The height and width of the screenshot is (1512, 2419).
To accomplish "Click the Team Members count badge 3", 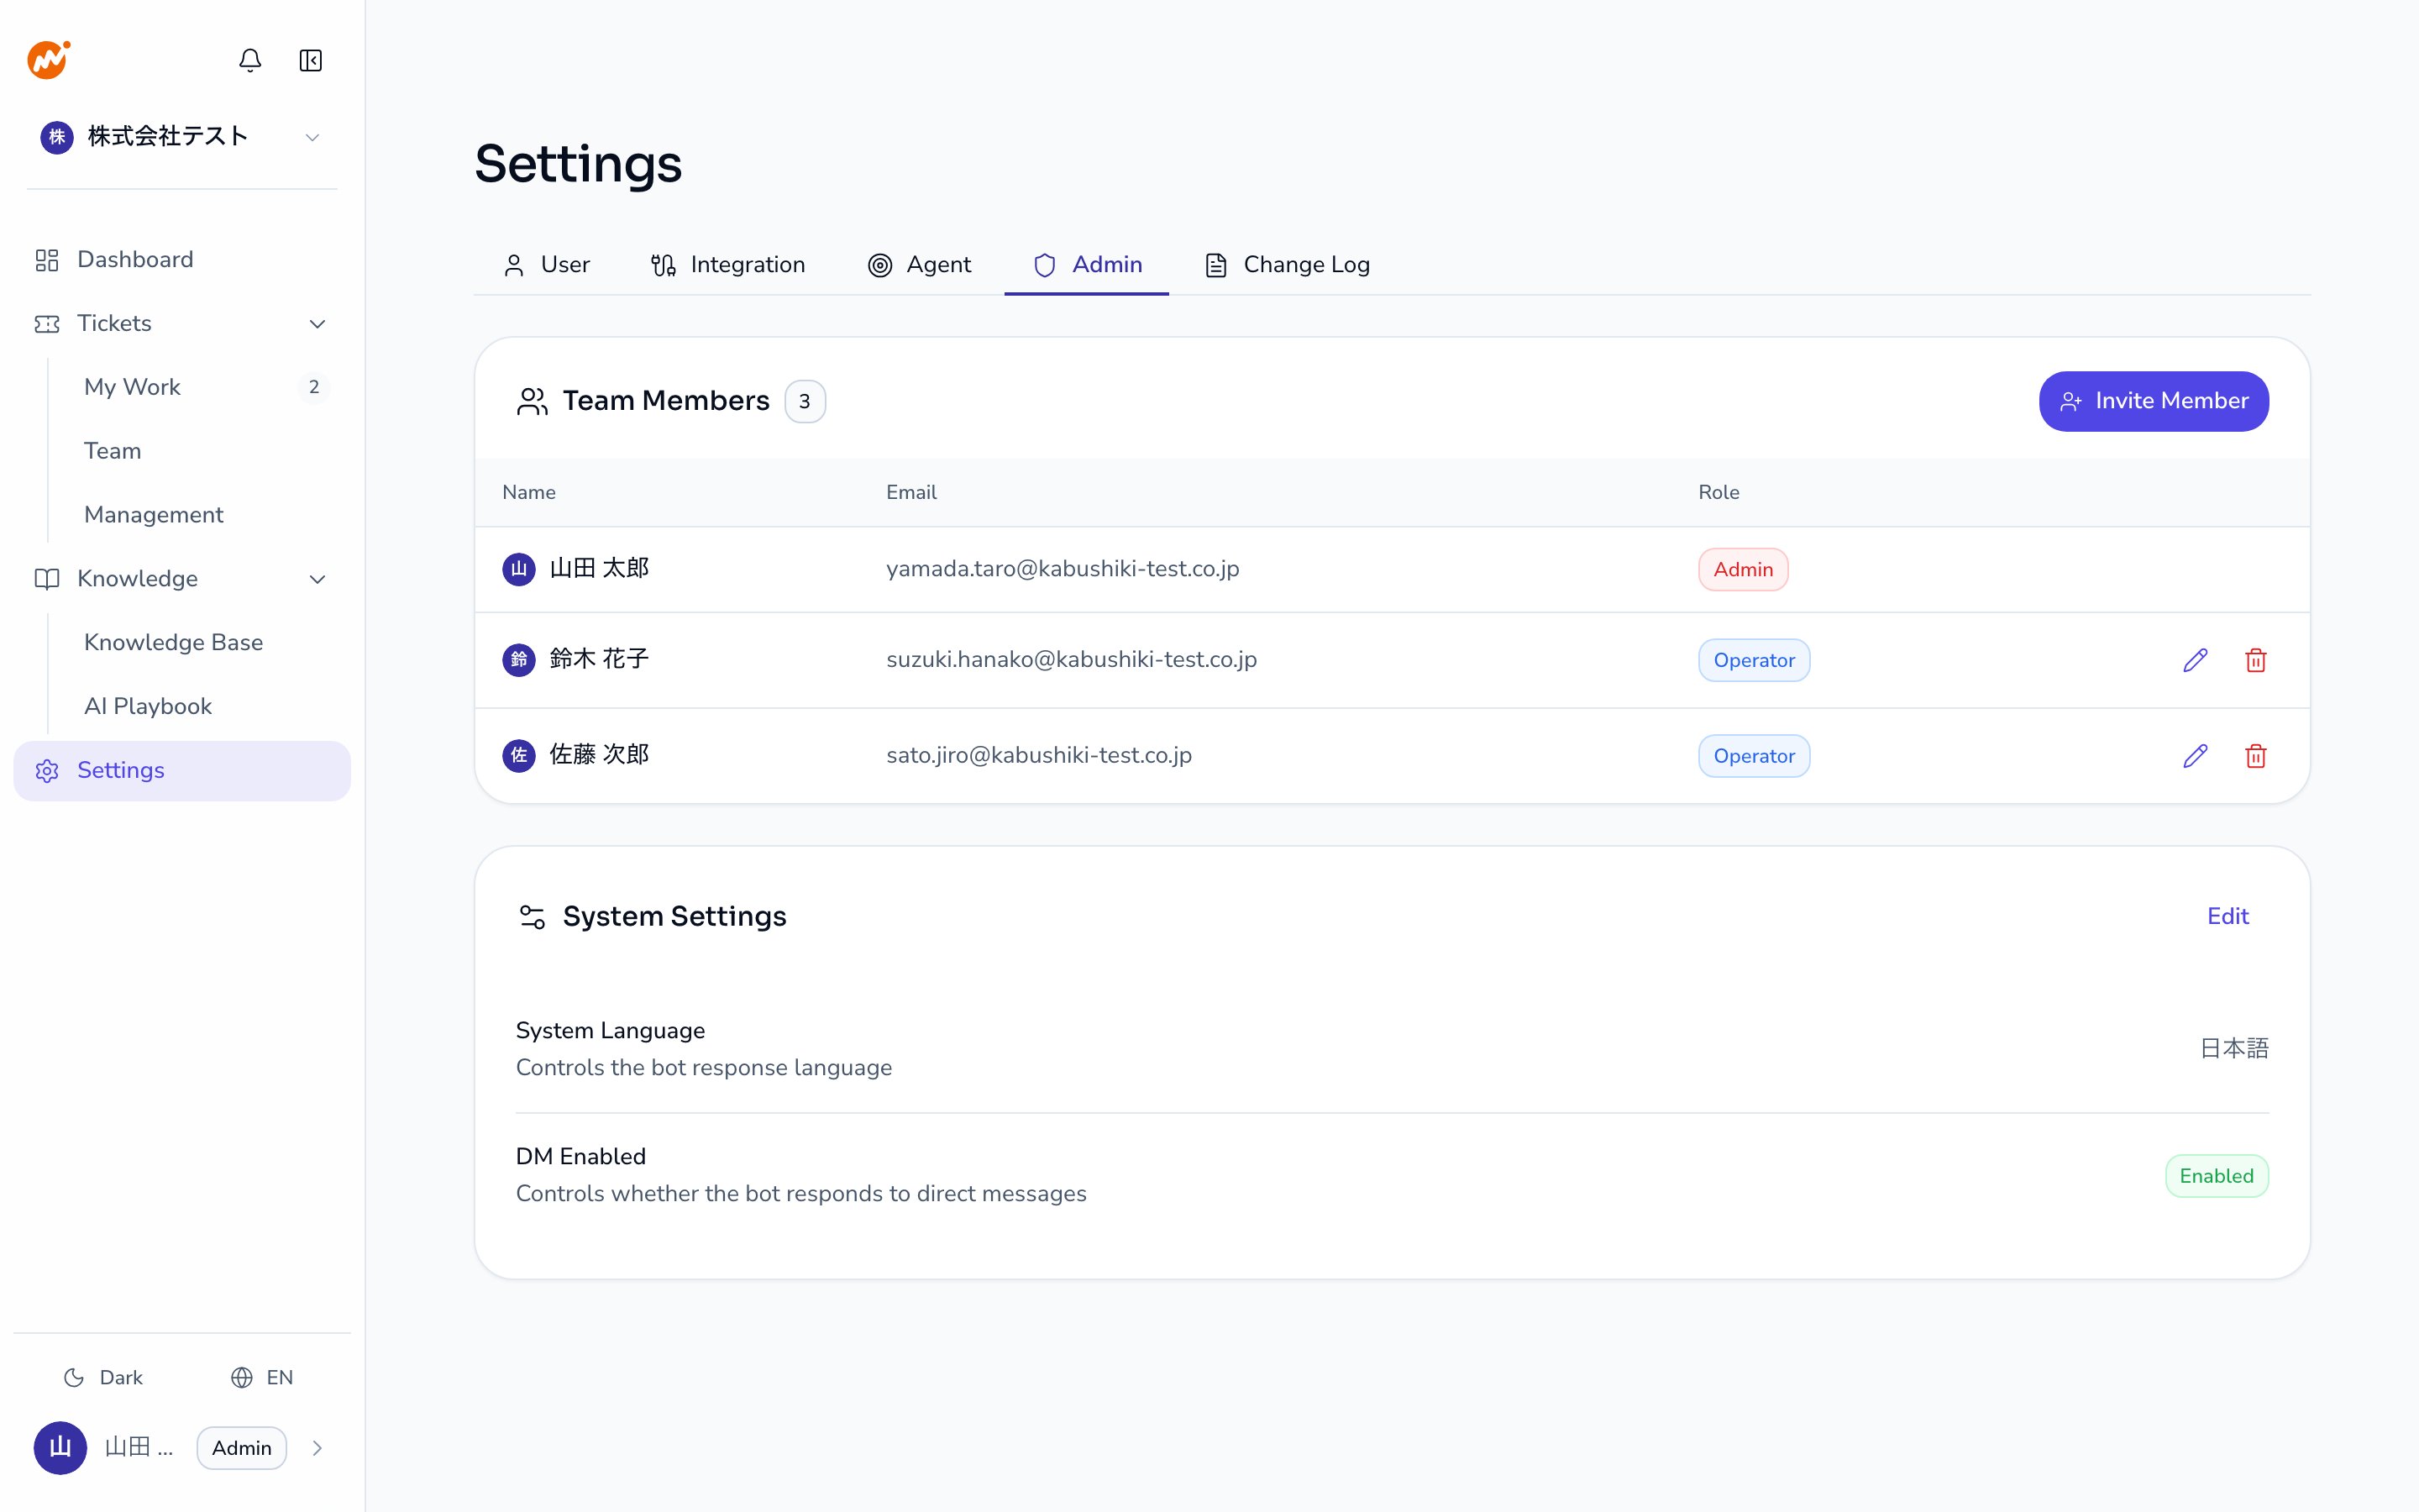I will pos(805,401).
